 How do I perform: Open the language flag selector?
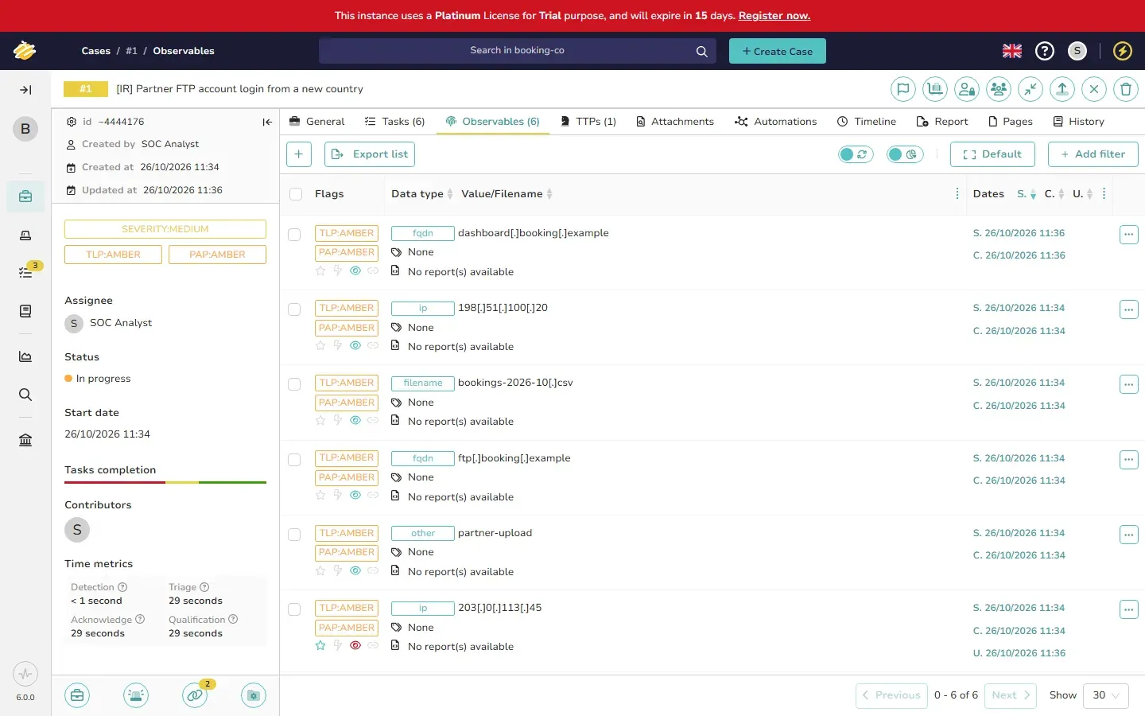1012,51
